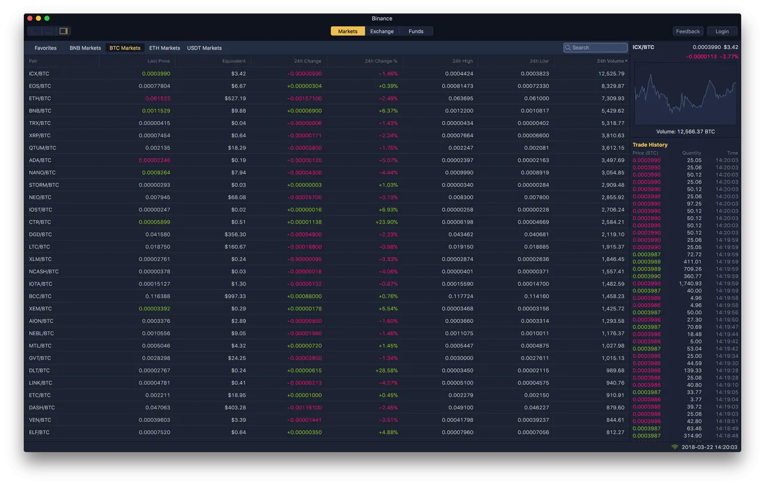765x486 pixels.
Task: Select the LINK/BTC pair row
Action: [326, 383]
